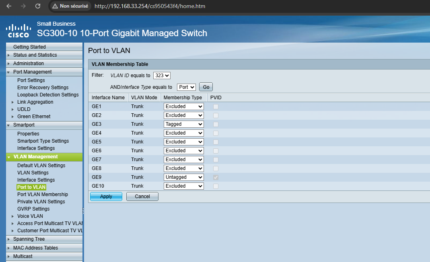Toggle the PVID checkbox for GE9
Image resolution: width=430 pixels, height=262 pixels.
point(216,177)
